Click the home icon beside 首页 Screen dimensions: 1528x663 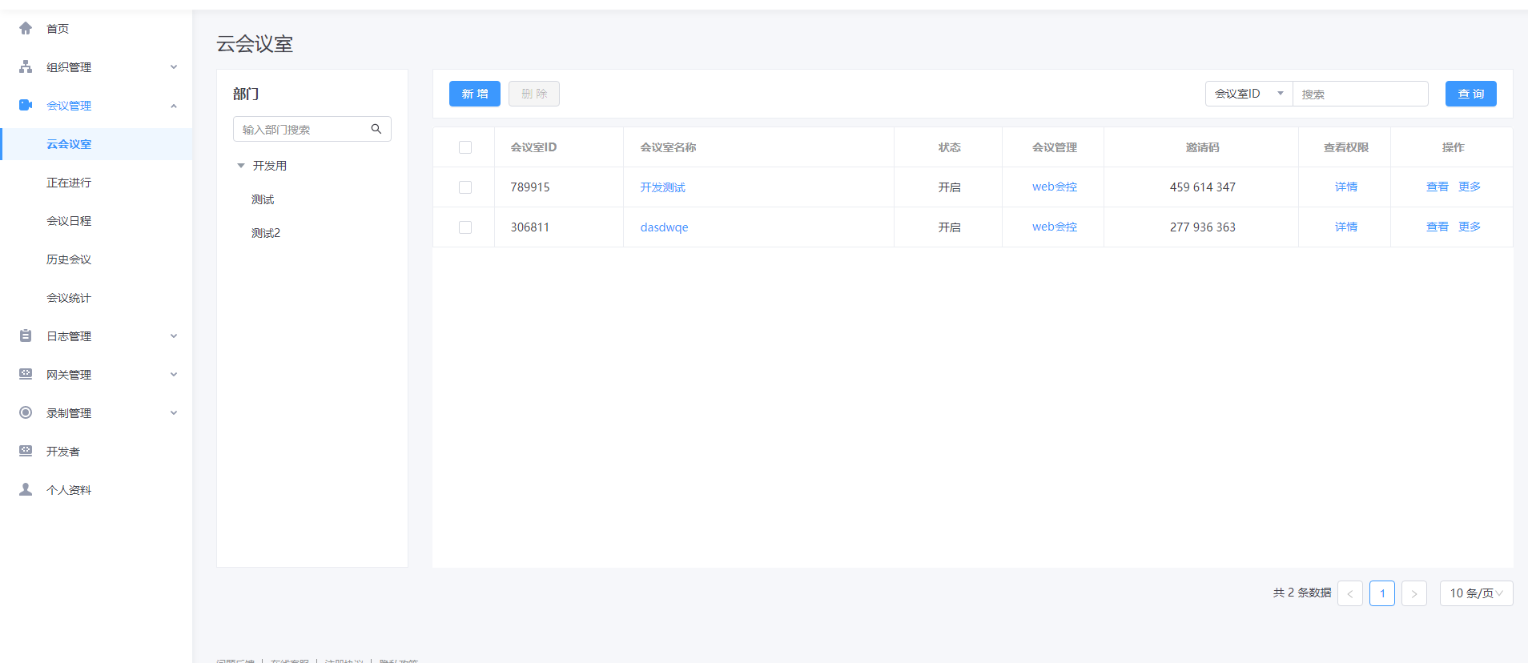26,28
